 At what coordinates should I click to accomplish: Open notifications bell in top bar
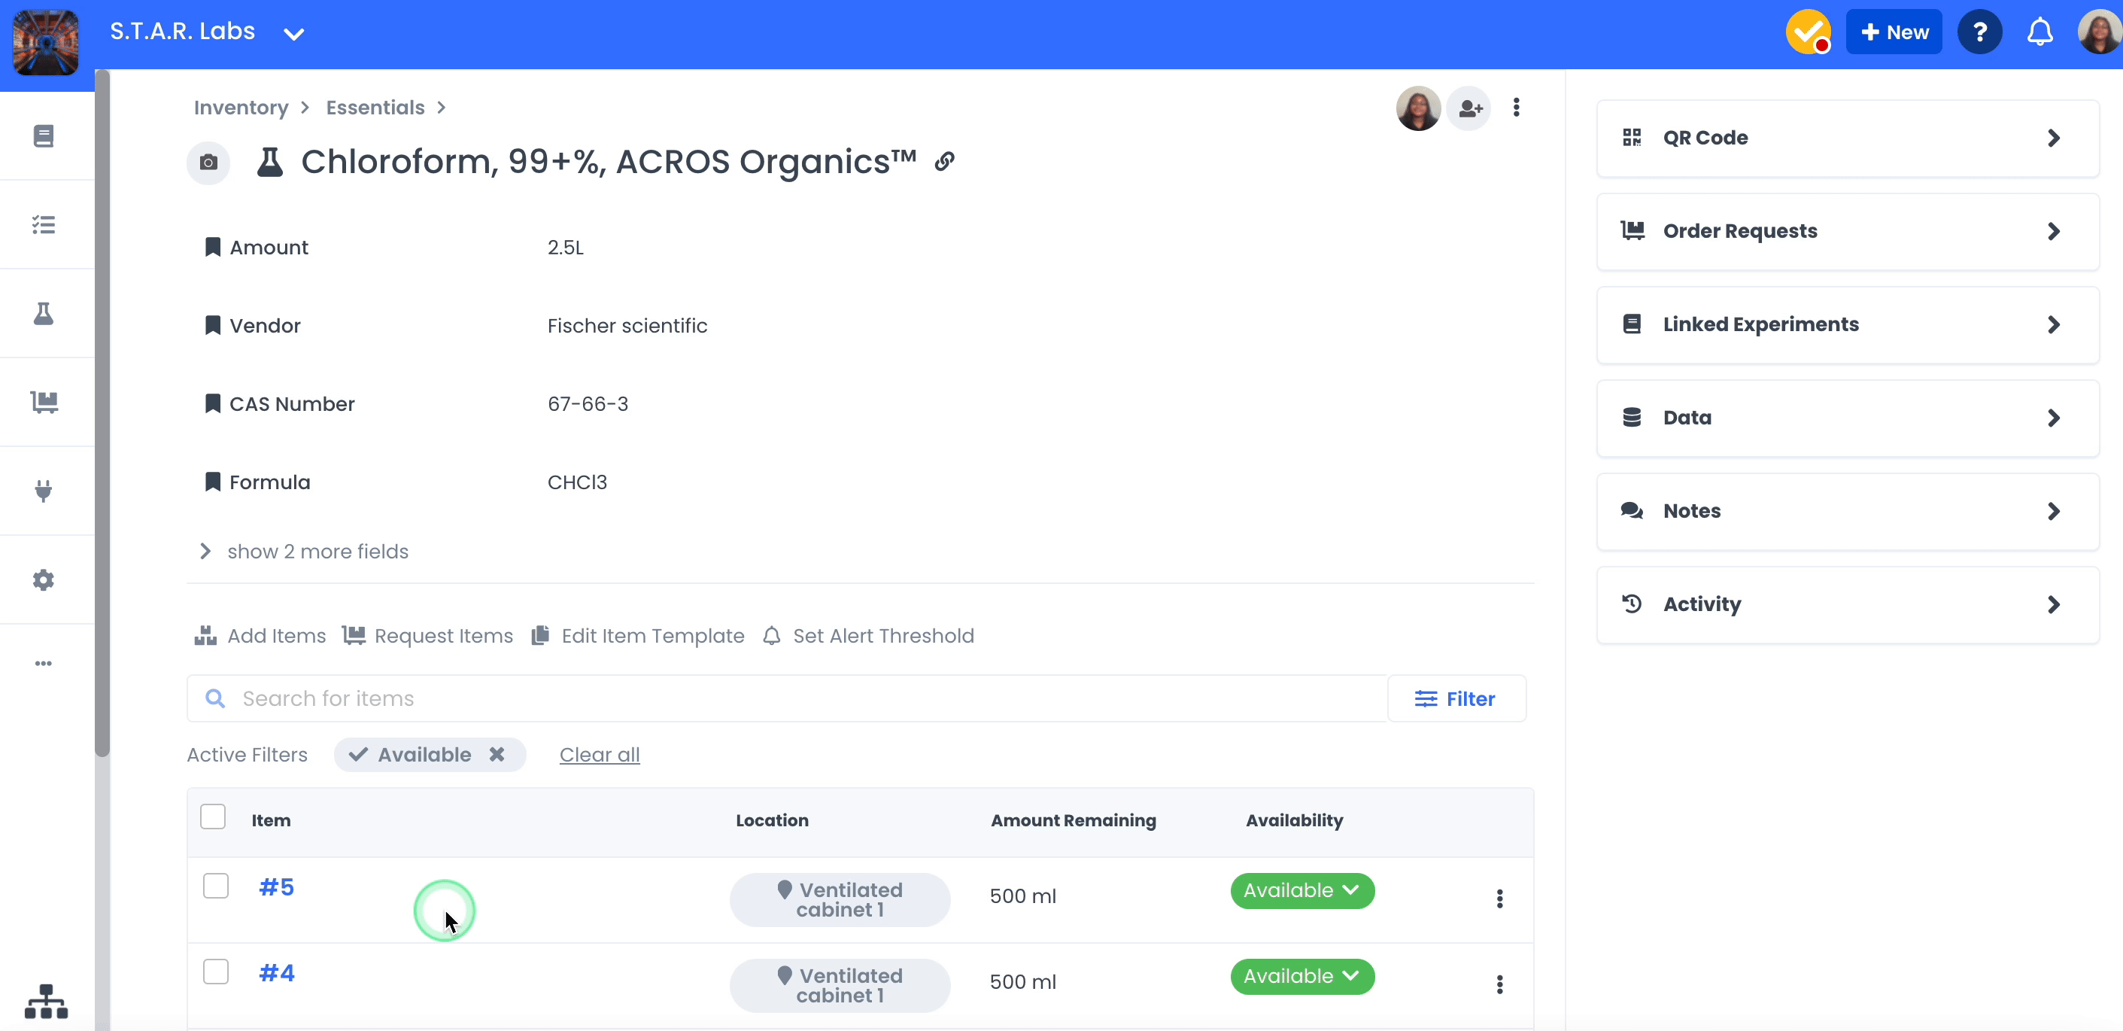click(x=2039, y=33)
